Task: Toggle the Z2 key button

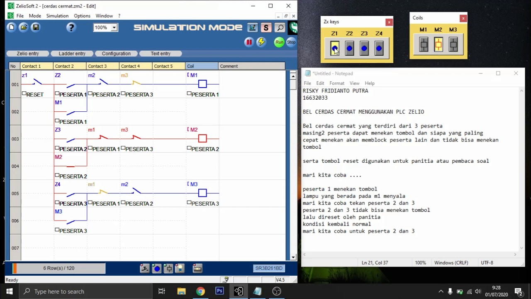Action: [349, 48]
